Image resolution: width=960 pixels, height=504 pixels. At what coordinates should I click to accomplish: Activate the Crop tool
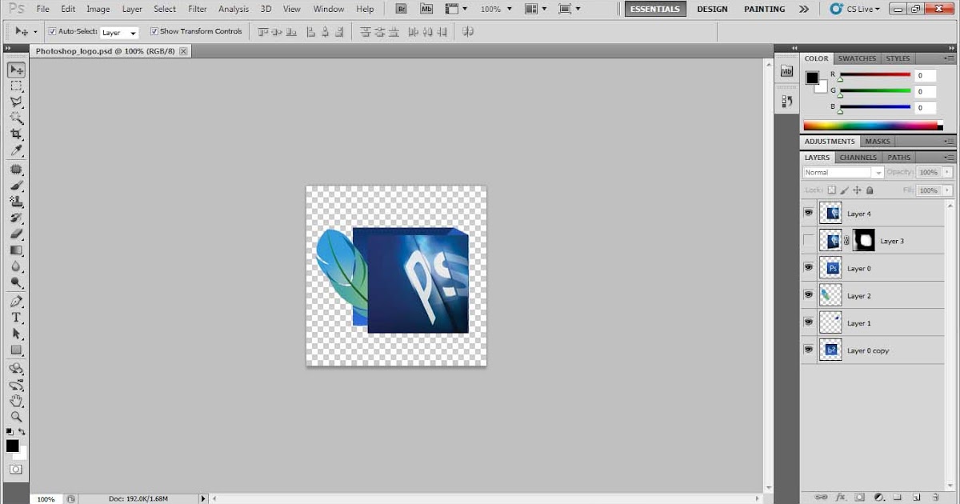click(x=16, y=134)
